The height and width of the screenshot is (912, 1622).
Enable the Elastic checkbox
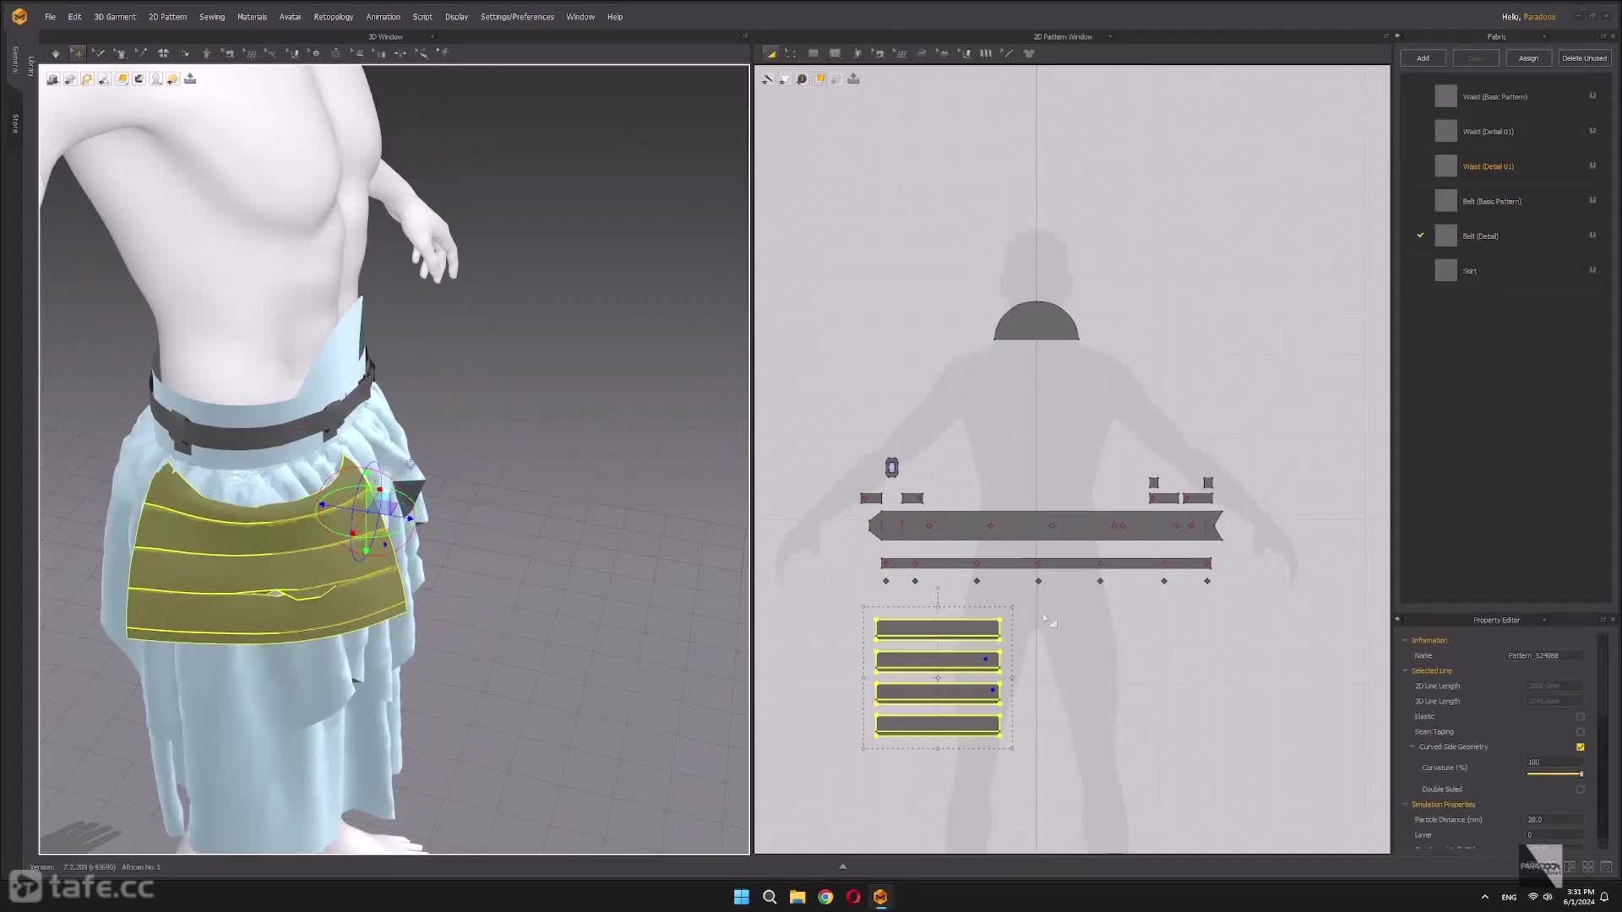coord(1580,717)
